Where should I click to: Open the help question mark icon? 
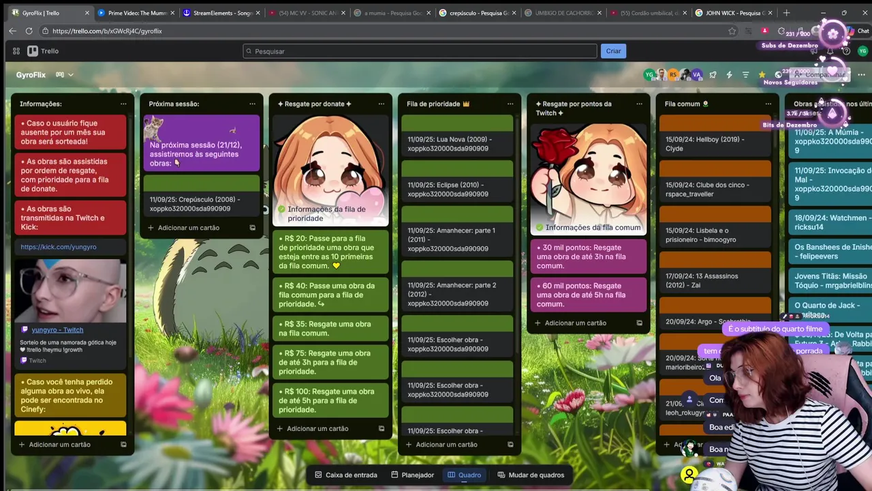tap(845, 51)
